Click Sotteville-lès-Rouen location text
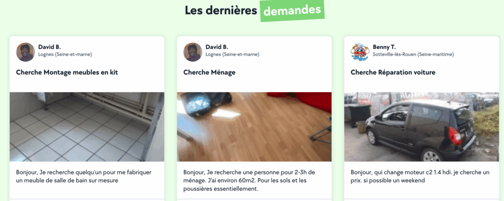Screen dimensions: 504x201 click(x=413, y=55)
